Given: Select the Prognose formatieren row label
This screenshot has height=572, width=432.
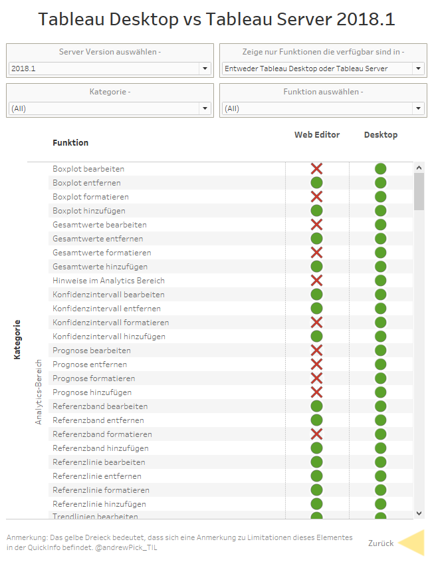Looking at the screenshot, I should 94,378.
